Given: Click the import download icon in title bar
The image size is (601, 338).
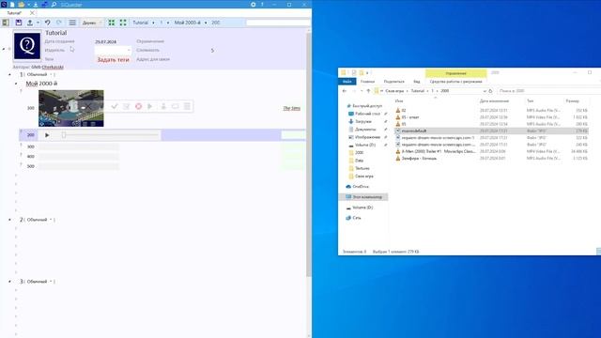Looking at the screenshot, I should [x=36, y=5].
